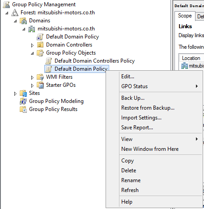204x209 pixels.
Task: Click the Forest triangle icon
Action: (x=15, y=13)
